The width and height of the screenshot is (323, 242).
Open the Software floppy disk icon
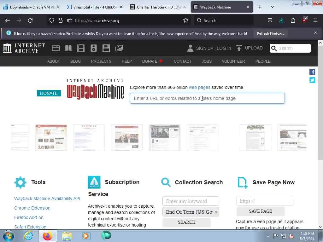click(x=106, y=48)
